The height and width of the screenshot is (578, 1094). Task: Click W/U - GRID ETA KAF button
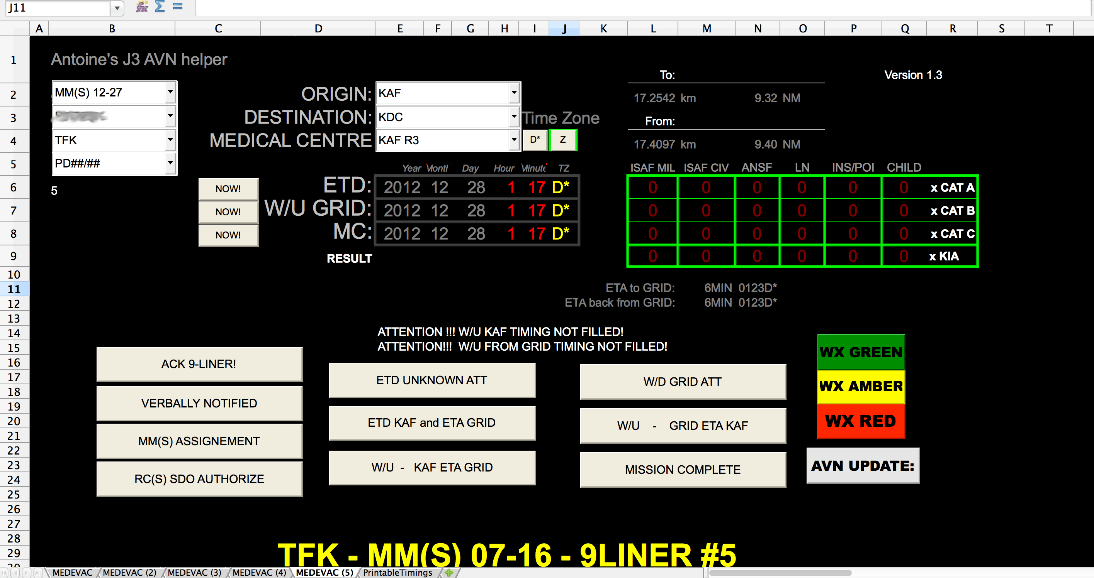click(683, 426)
